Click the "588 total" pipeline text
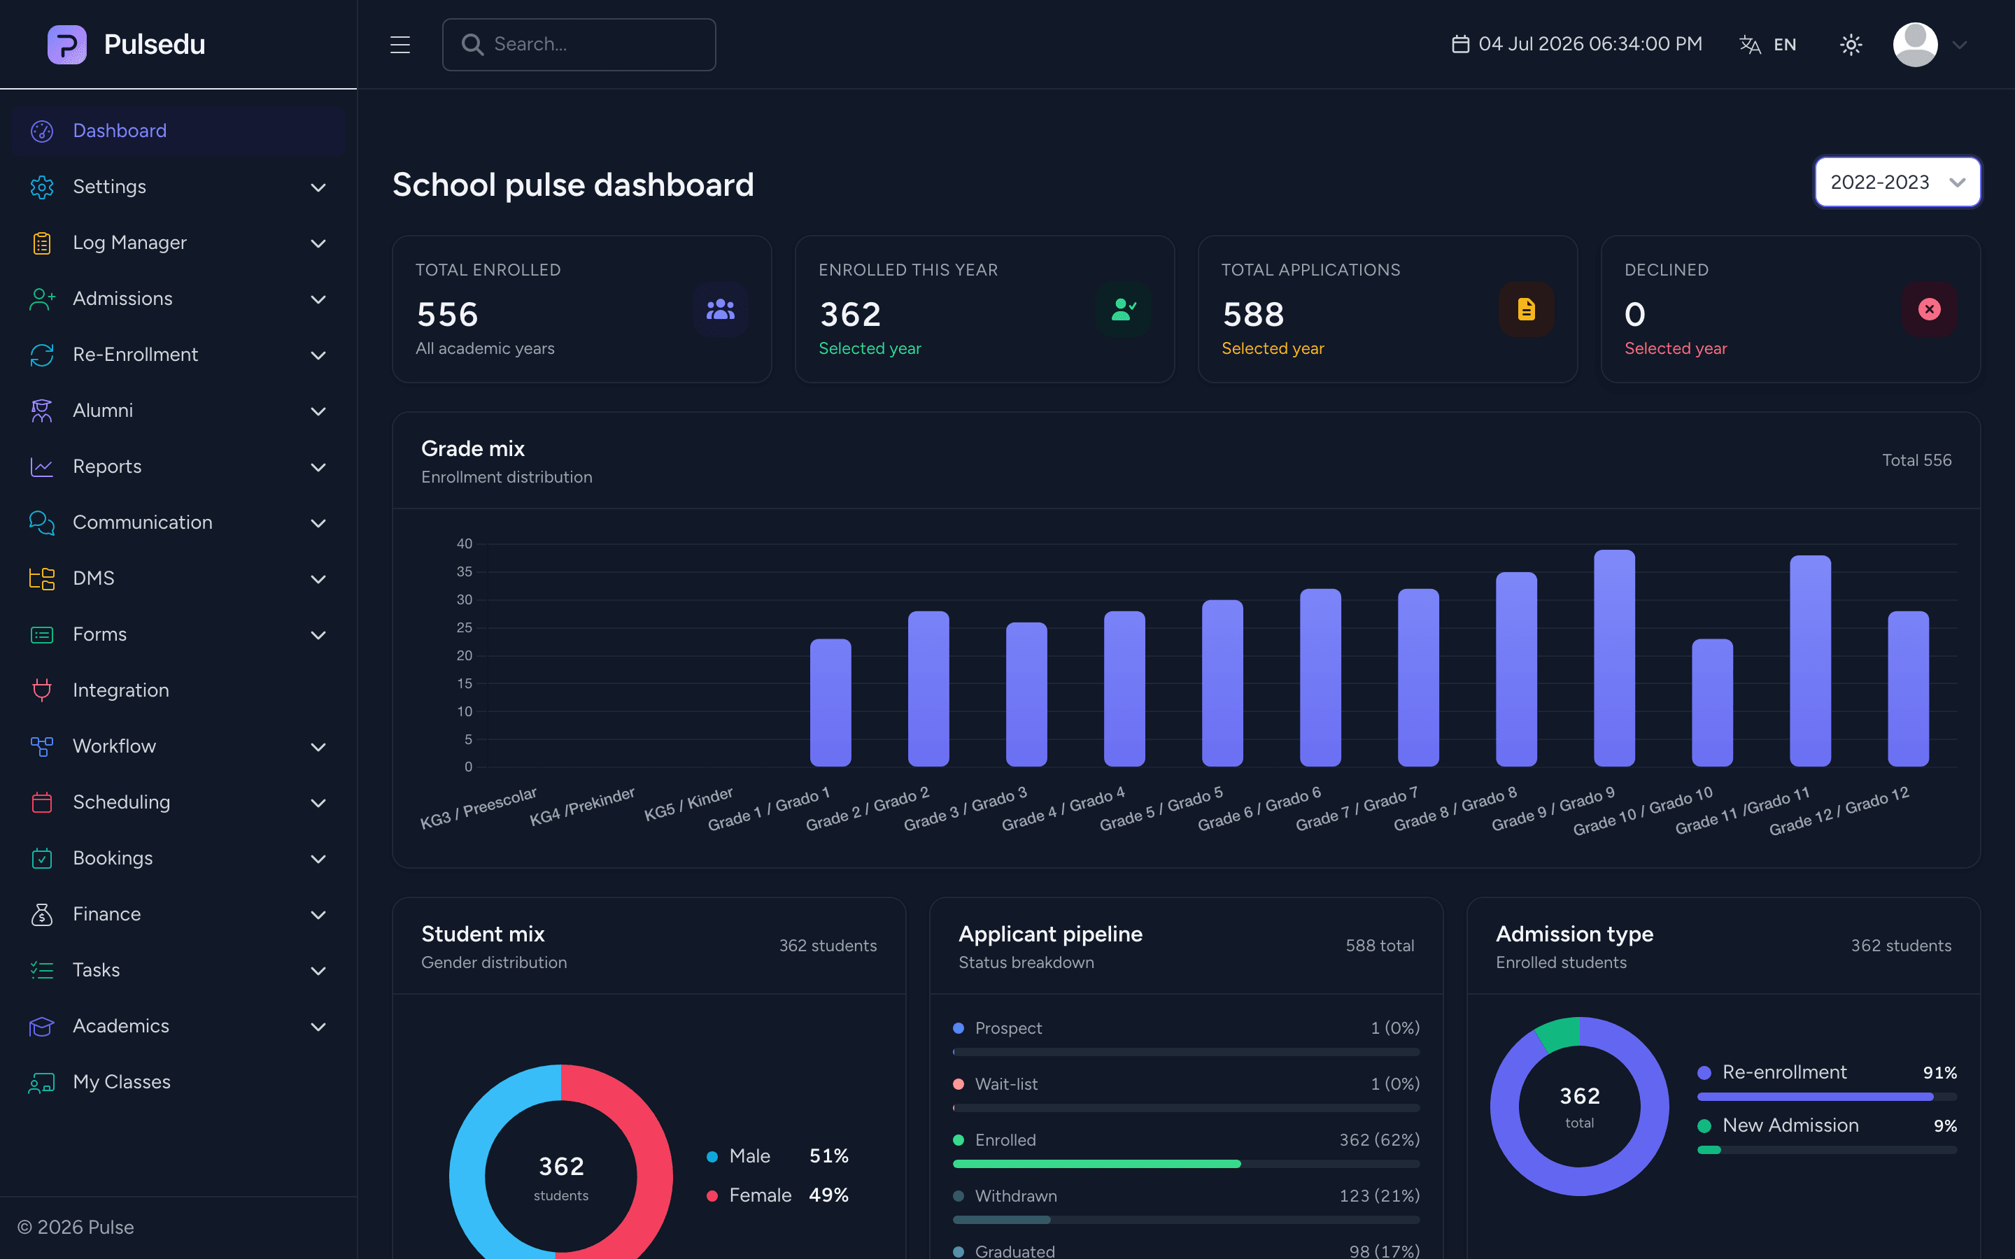Viewport: 2015px width, 1259px height. click(x=1380, y=945)
